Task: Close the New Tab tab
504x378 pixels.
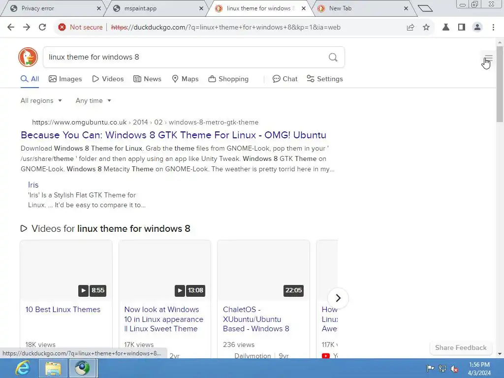Action: pos(406,9)
